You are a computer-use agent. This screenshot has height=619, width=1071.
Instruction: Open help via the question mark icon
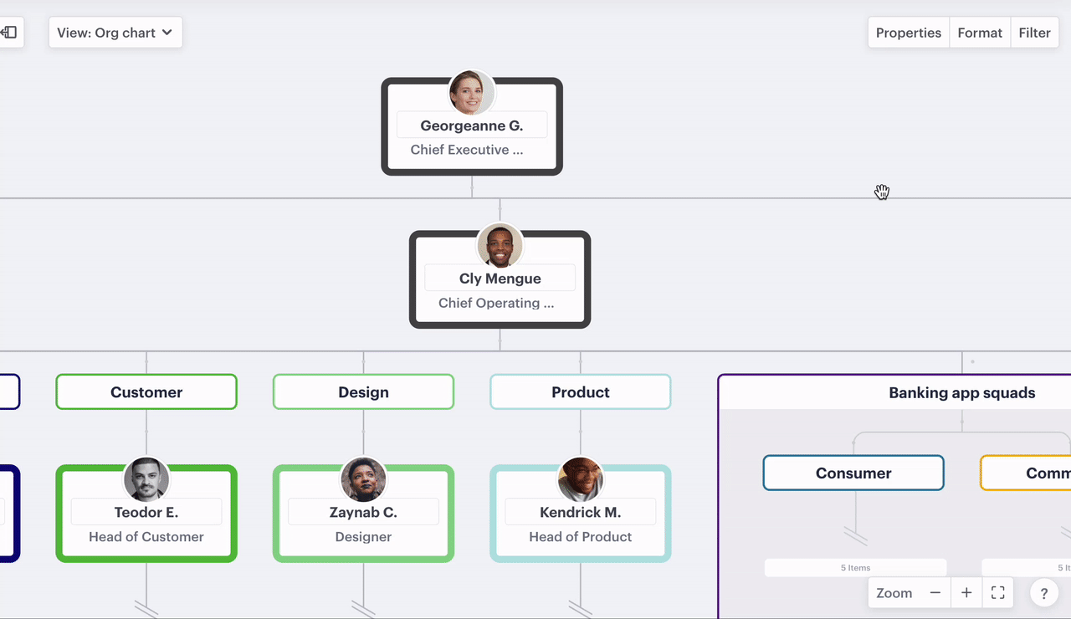pyautogui.click(x=1043, y=592)
